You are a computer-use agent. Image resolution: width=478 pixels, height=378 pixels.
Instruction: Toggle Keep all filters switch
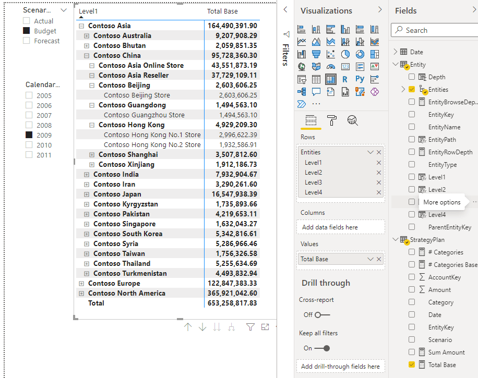[x=323, y=348]
